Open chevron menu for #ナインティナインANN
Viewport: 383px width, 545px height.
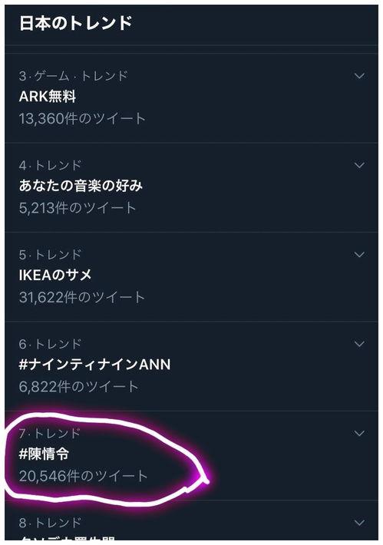359,344
